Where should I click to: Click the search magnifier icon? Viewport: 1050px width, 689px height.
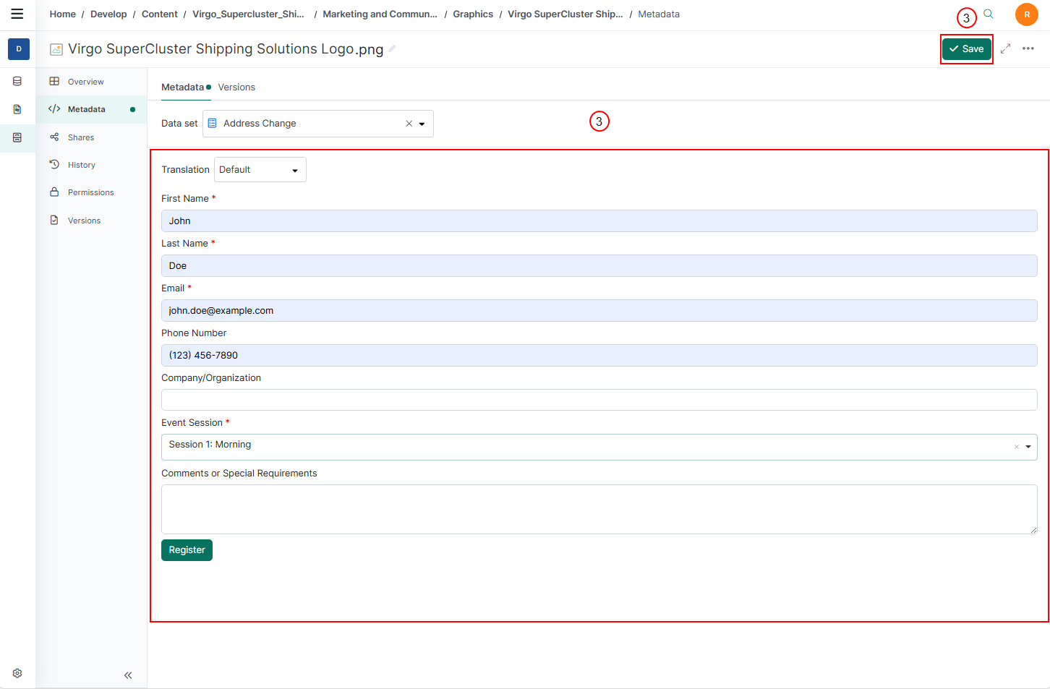click(989, 14)
